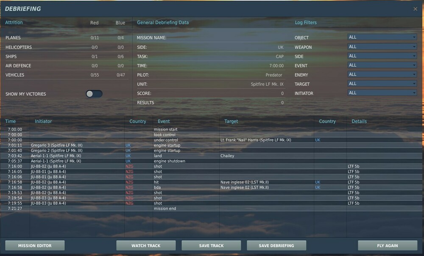The height and width of the screenshot is (256, 424).
Task: Click the Log Filters title
Action: tap(306, 22)
